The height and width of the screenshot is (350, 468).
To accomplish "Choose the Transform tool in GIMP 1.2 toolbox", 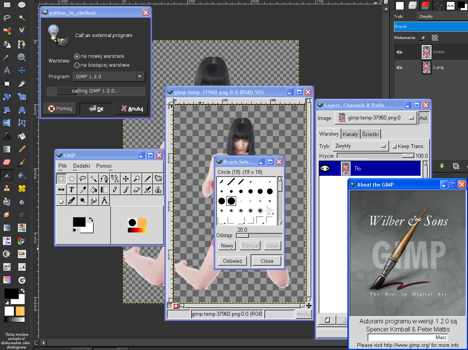I will [158, 178].
